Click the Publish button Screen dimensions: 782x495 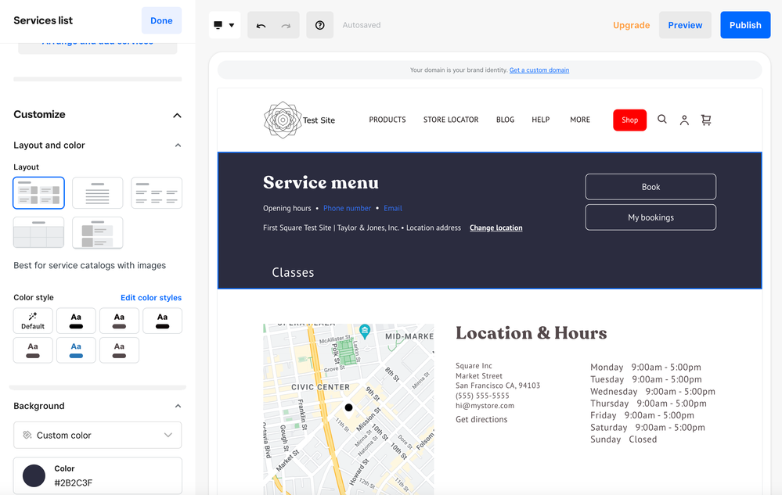coord(744,25)
